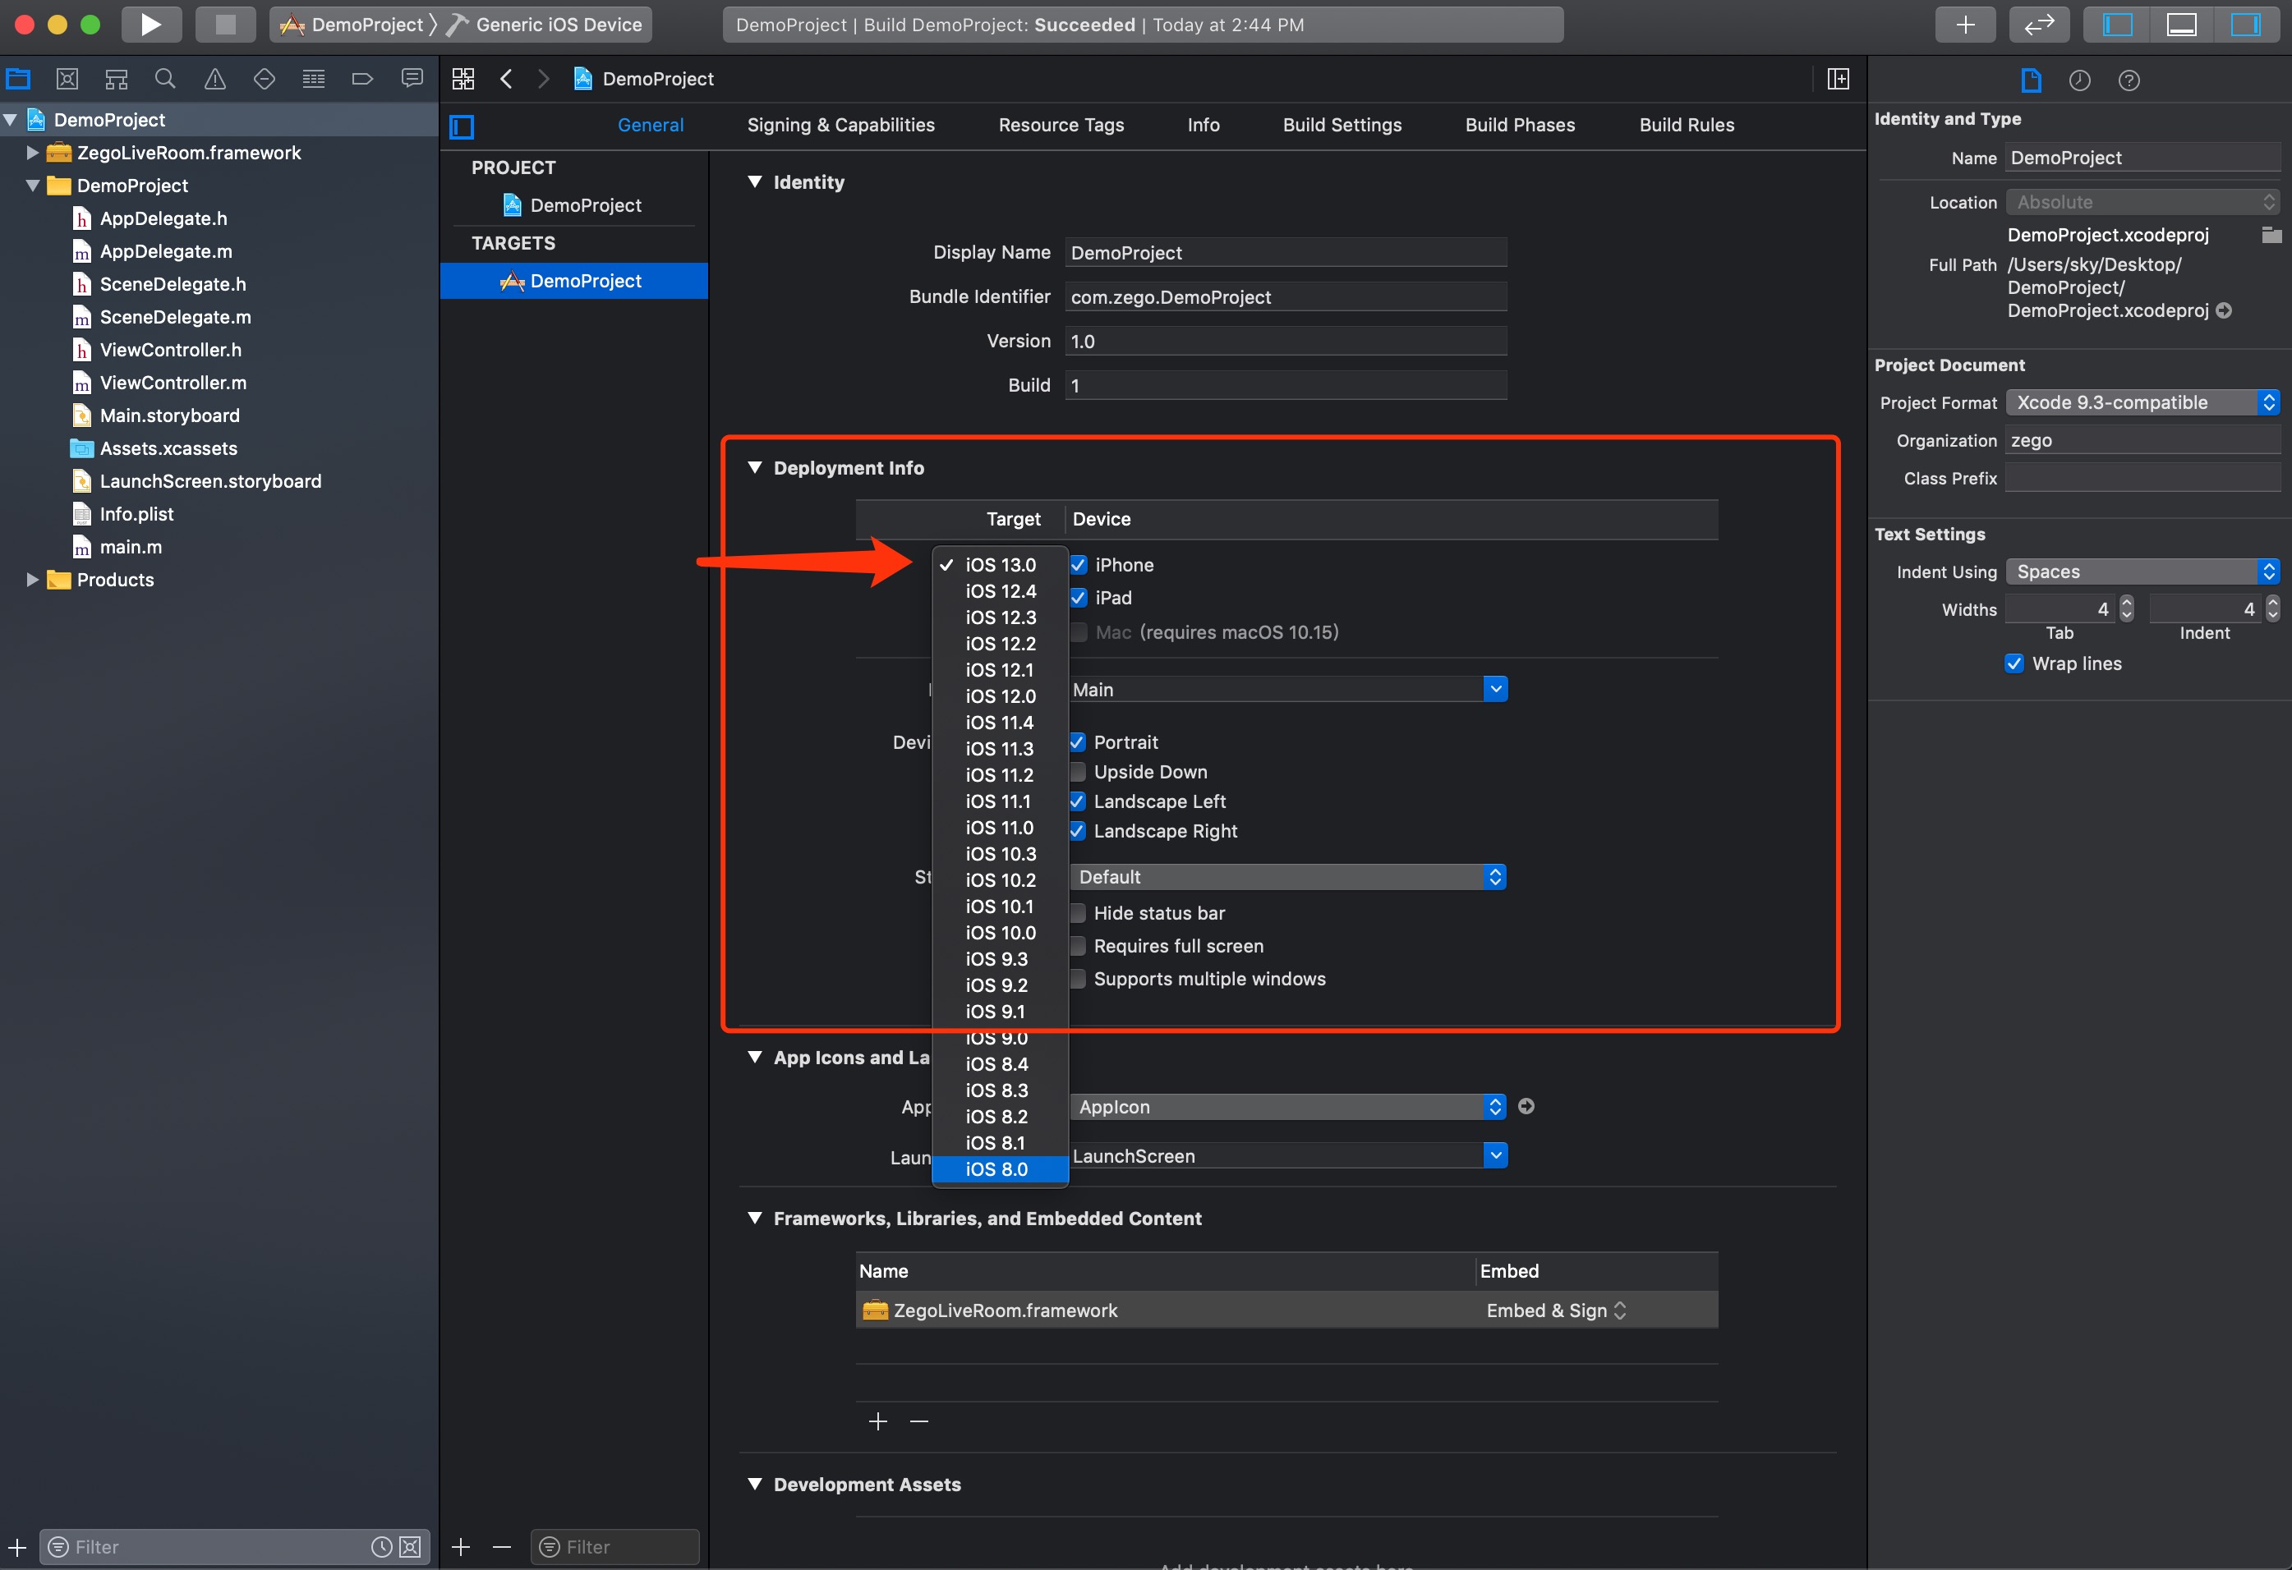Open the Issue navigator warning icon
This screenshot has height=1570, width=2292.
click(215, 79)
